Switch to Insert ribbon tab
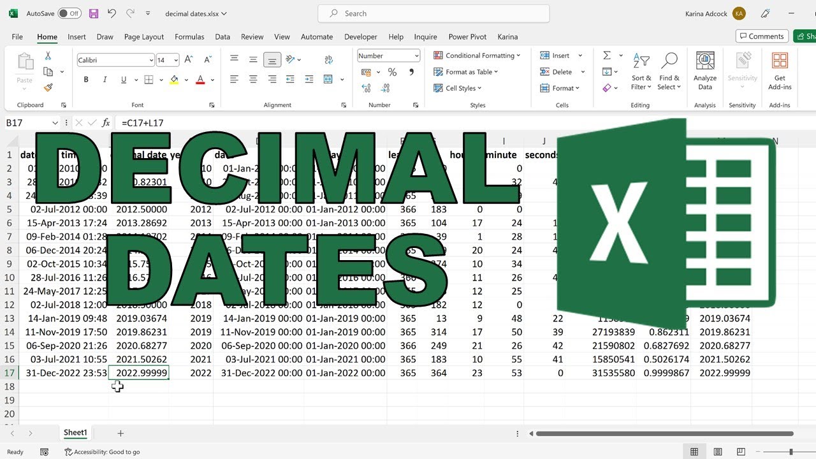Image resolution: width=816 pixels, height=459 pixels. tap(77, 37)
